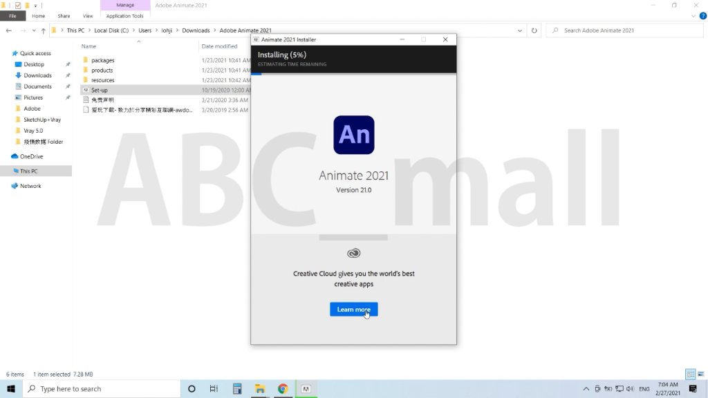This screenshot has height=398, width=708.
Task: Click This PC in address breadcrumb
Action: coord(75,30)
